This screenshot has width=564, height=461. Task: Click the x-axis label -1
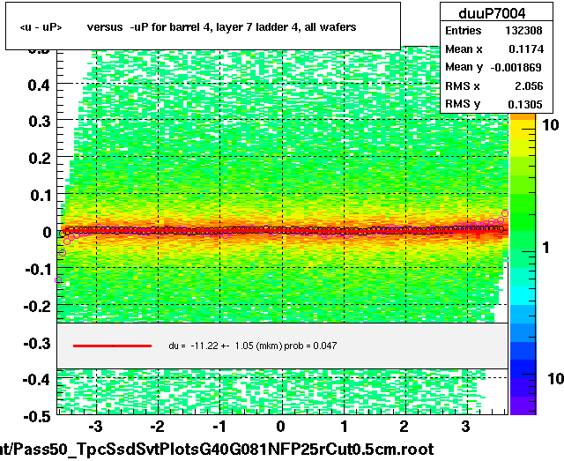[219, 427]
